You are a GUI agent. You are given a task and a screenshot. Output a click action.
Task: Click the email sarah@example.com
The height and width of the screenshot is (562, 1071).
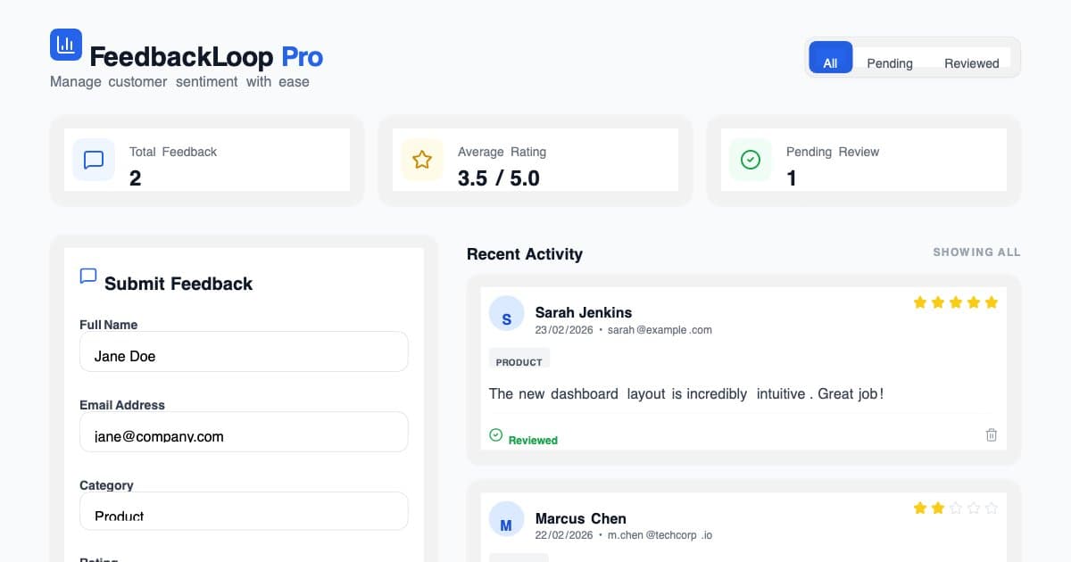click(x=660, y=330)
